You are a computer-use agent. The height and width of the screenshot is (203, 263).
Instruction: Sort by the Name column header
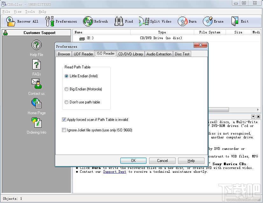[x=101, y=32]
